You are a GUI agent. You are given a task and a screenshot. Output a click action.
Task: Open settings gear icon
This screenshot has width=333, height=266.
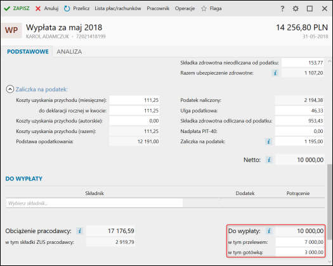tap(296, 9)
